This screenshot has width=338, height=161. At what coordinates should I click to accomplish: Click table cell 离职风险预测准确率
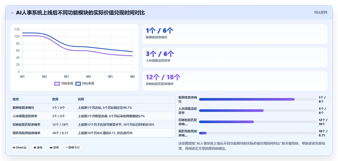pyautogui.click(x=26, y=133)
